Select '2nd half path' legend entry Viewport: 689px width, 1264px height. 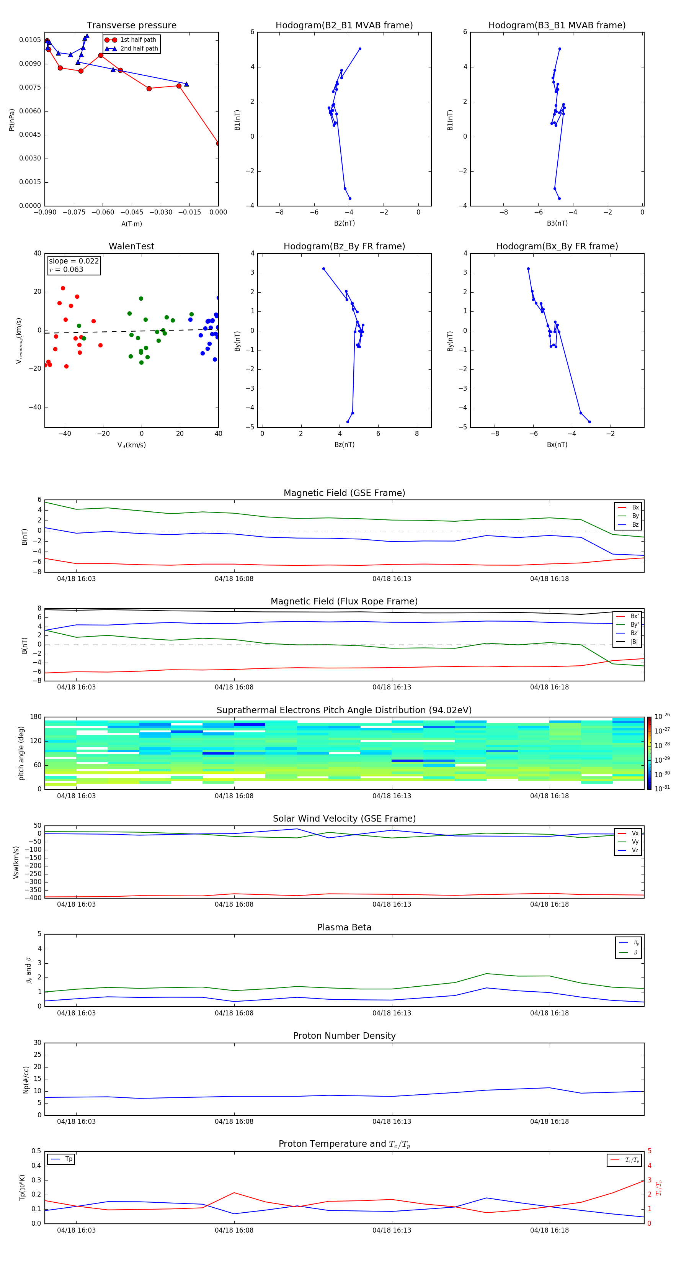[x=131, y=49]
